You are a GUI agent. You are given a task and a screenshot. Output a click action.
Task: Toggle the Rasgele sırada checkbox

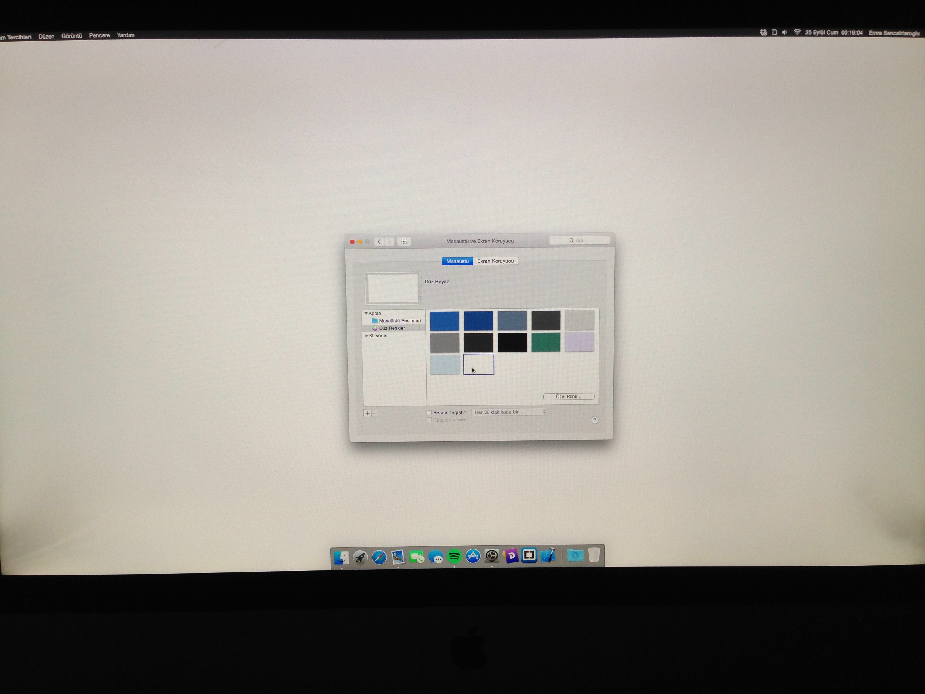(x=429, y=420)
